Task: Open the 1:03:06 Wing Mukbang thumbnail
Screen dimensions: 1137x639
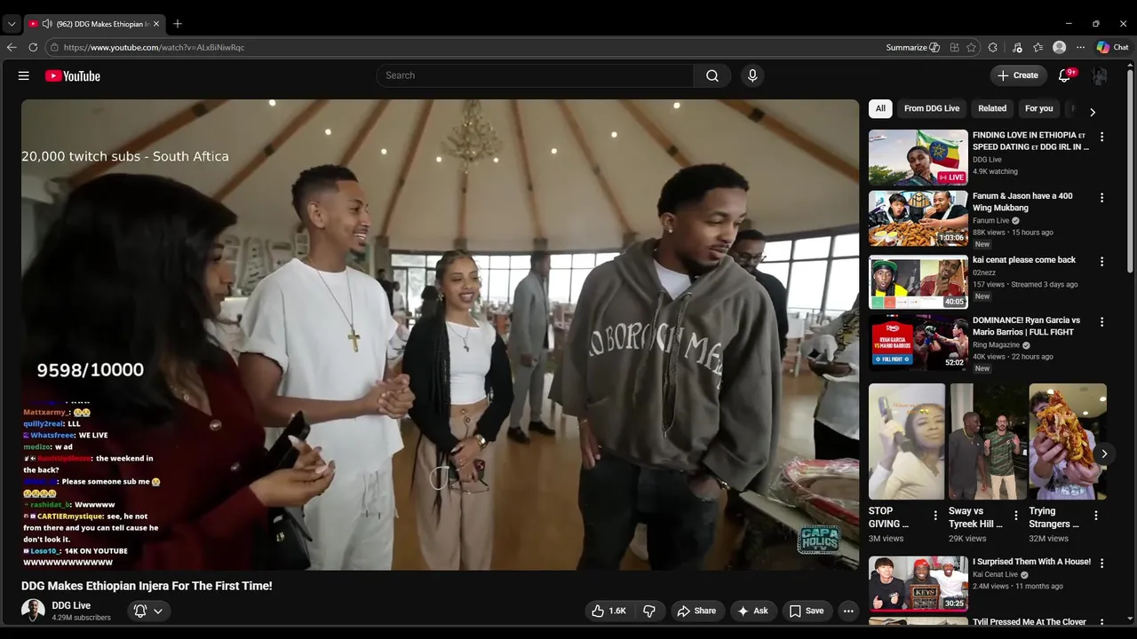Action: 918,218
